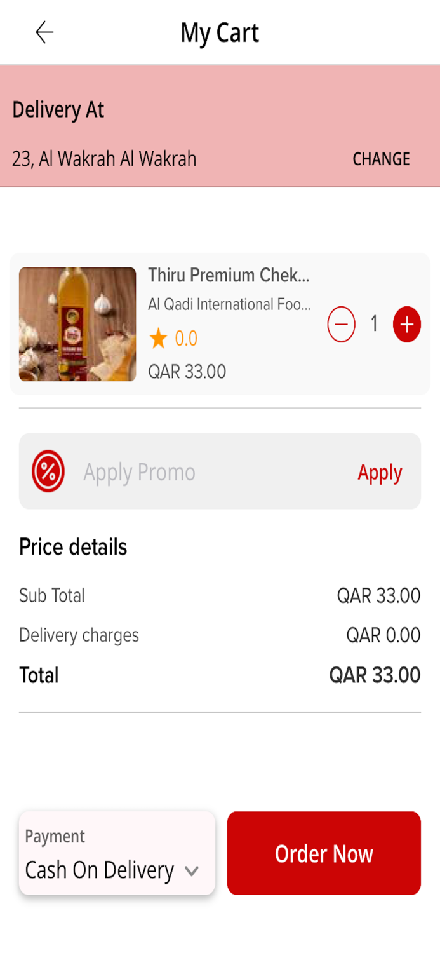Click the Delivery At banner section
The height and width of the screenshot is (953, 440).
click(x=58, y=110)
